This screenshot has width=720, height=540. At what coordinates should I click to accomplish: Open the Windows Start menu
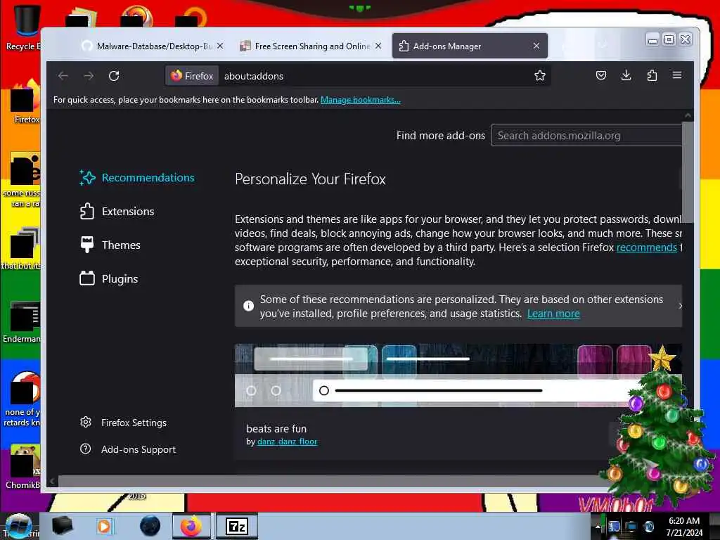coord(18,526)
